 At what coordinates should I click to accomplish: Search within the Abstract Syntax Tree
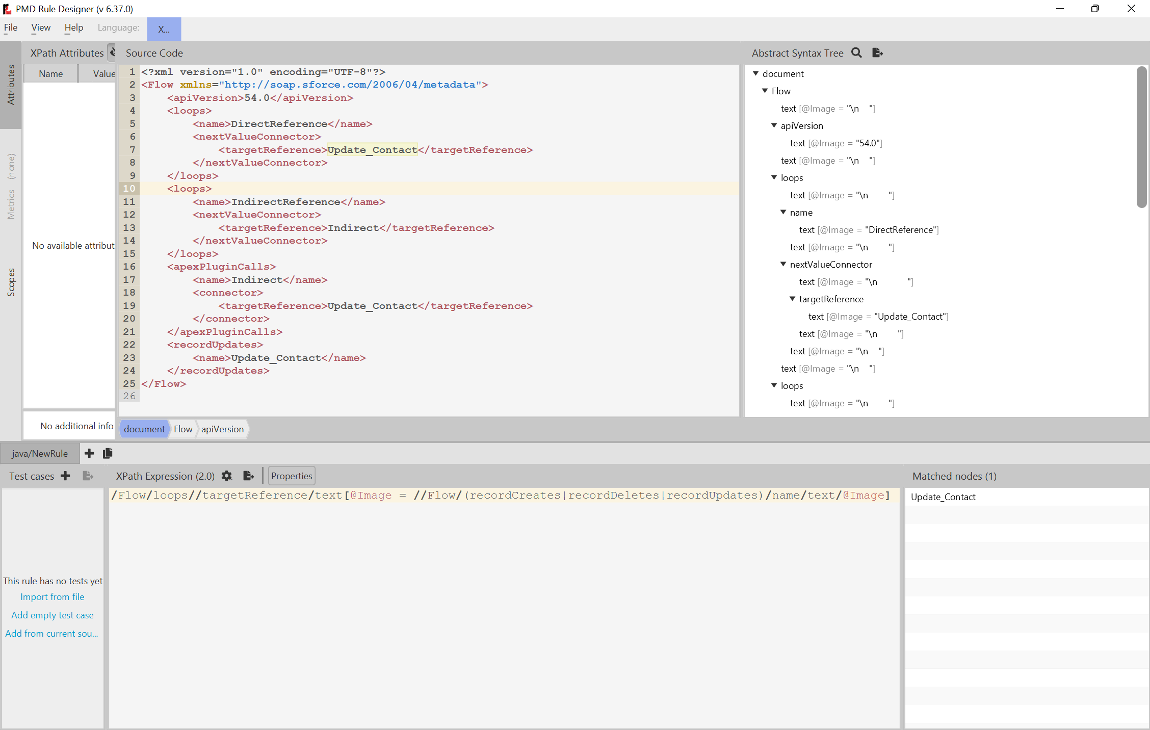857,53
